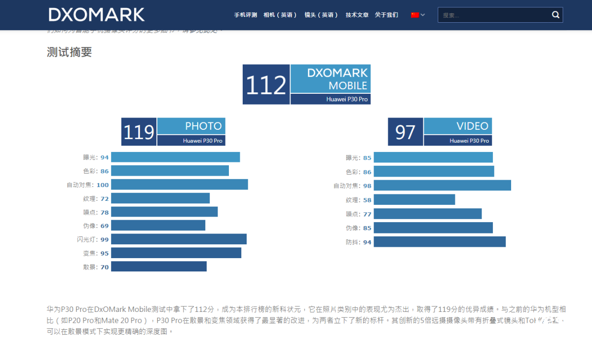
Task: Click the photo 自动对焦 score bar
Action: click(180, 185)
